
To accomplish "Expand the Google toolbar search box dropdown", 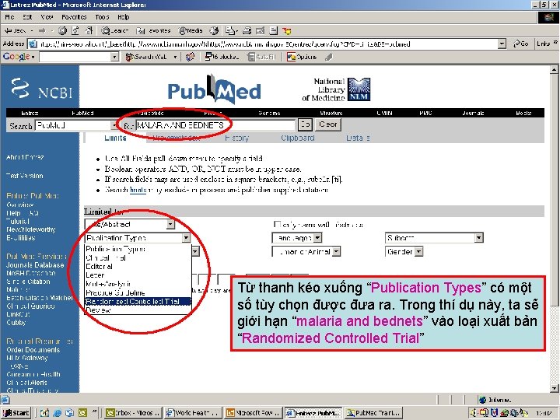I will click(114, 57).
